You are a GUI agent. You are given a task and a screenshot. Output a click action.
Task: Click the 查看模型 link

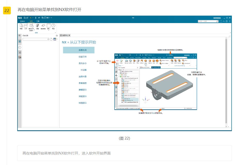coord(83,83)
